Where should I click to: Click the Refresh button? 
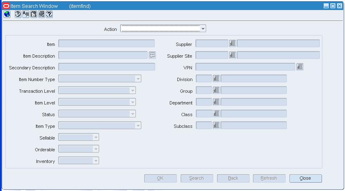269,178
